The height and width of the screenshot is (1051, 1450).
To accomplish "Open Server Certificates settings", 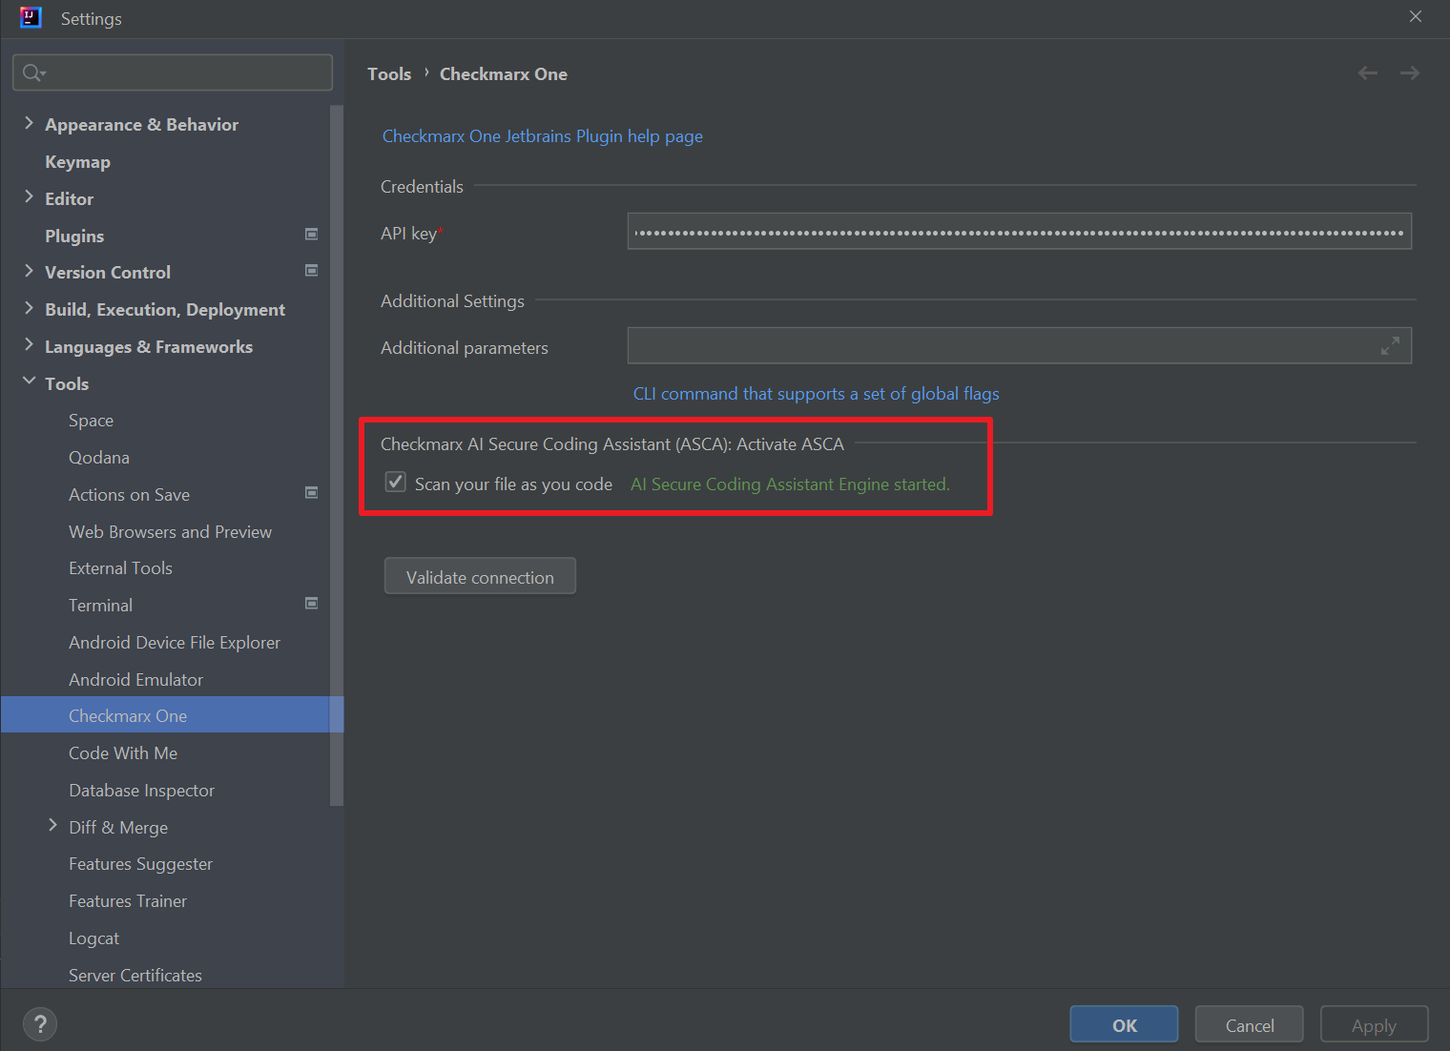I will point(135,976).
